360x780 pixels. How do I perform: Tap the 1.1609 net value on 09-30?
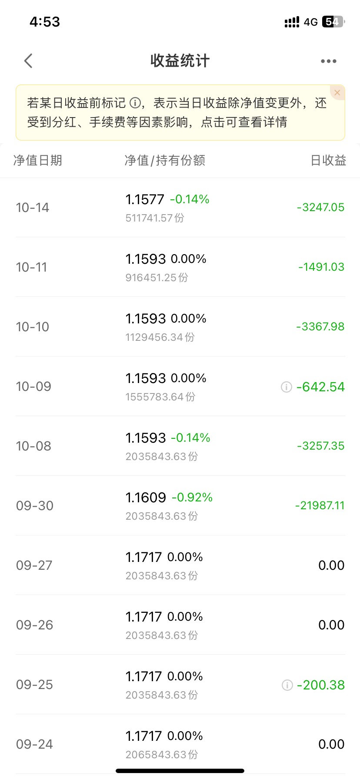146,498
